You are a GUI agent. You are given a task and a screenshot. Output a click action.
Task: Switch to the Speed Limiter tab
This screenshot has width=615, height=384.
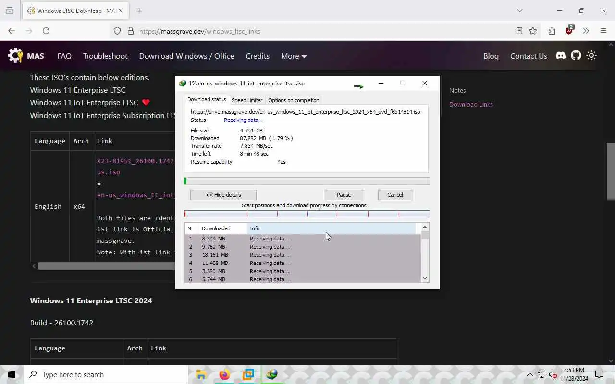(x=247, y=100)
